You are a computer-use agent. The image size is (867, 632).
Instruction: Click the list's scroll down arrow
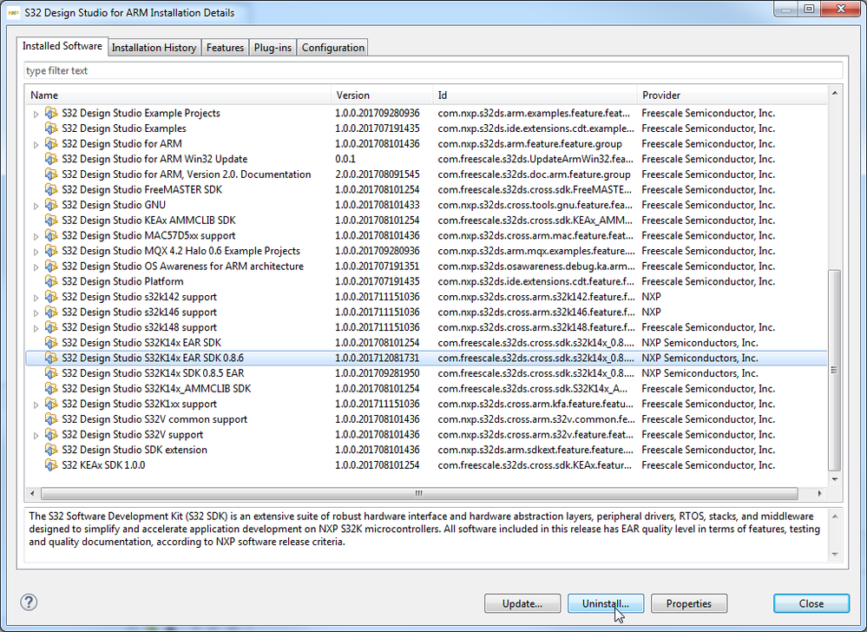tap(834, 479)
